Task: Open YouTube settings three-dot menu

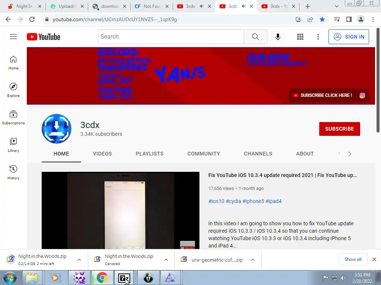Action: coord(318,37)
